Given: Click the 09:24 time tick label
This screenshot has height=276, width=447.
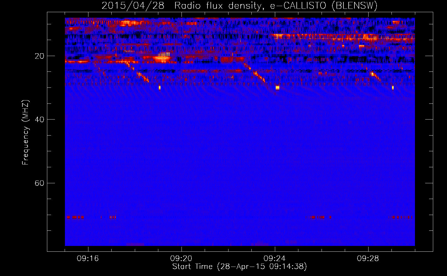Looking at the screenshot, I should point(275,258).
